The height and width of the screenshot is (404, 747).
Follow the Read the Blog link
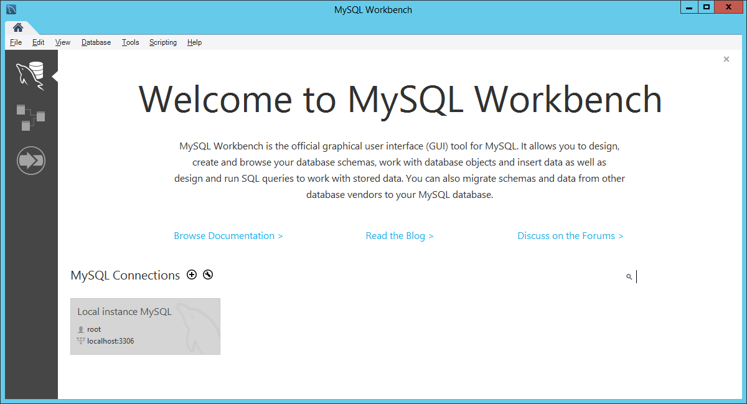tap(400, 236)
